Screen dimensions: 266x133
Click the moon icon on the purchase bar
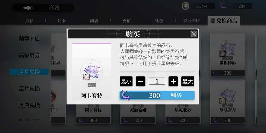click(x=126, y=95)
